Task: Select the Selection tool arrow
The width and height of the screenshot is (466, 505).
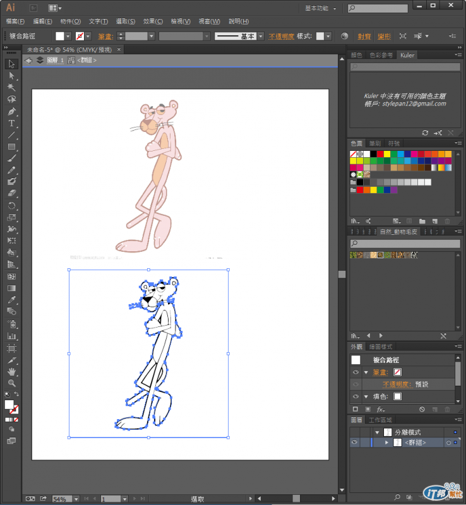Action: point(11,64)
